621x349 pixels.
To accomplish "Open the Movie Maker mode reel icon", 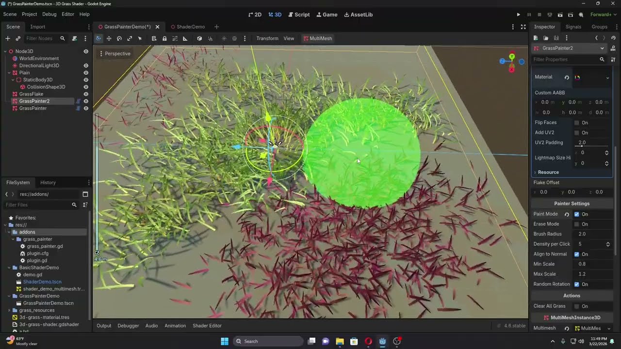I will click(x=581, y=15).
